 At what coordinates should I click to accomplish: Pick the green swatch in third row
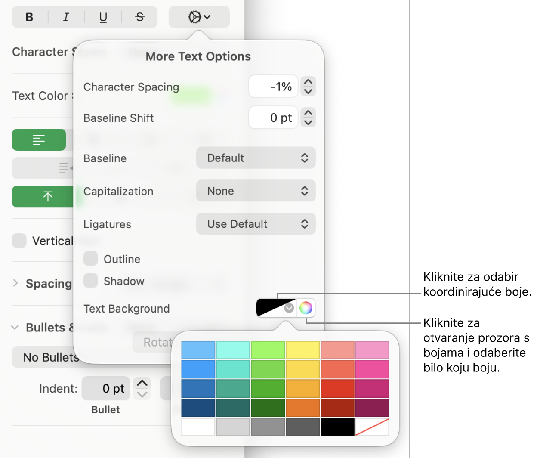268,388
